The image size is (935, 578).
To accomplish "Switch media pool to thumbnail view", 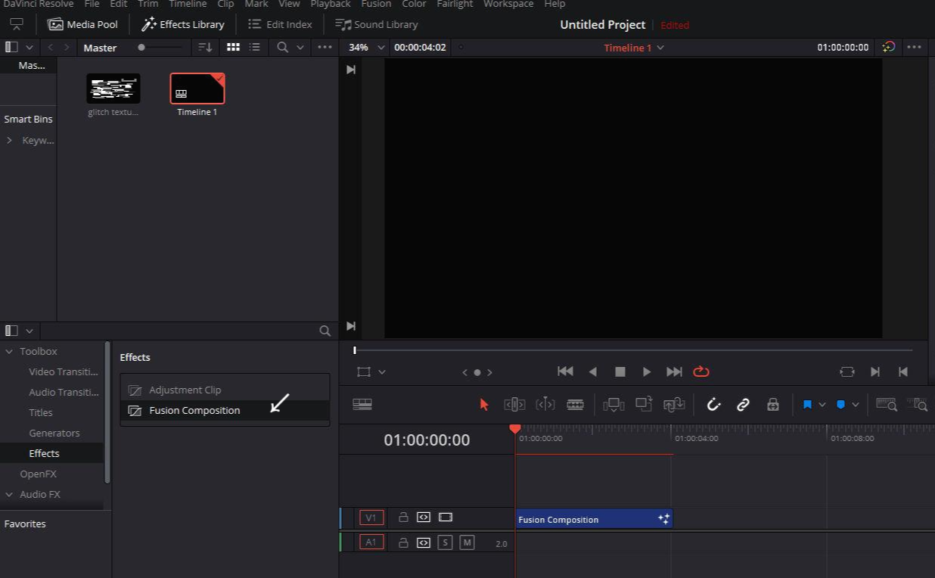I will click(x=234, y=47).
